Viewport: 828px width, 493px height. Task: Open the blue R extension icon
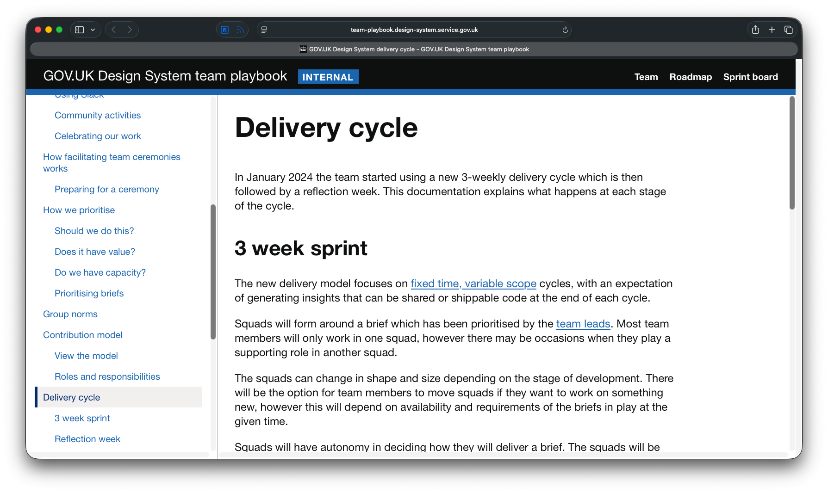tap(224, 29)
